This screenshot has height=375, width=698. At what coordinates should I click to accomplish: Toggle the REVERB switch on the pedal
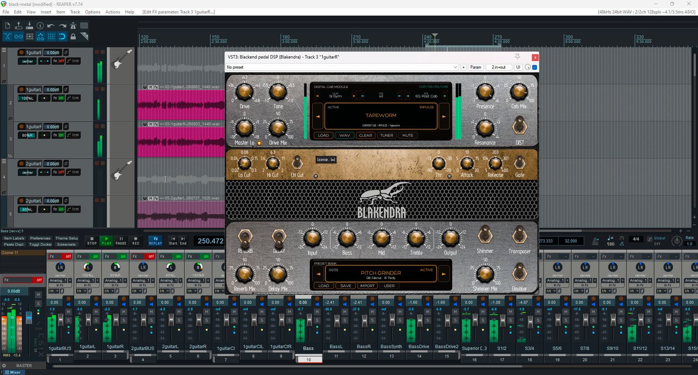pyautogui.click(x=245, y=238)
